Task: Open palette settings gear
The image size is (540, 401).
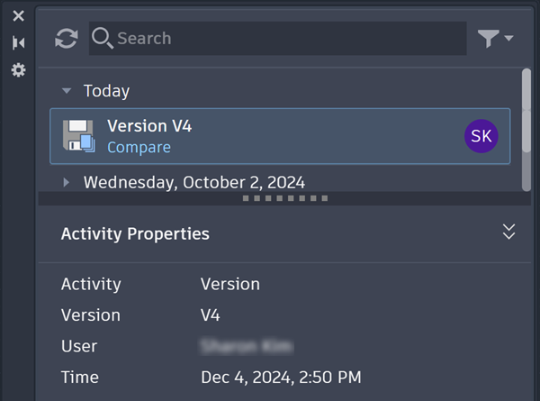Action: coord(18,69)
